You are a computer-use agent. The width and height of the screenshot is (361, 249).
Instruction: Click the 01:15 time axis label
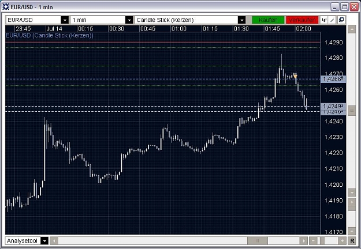click(210, 29)
